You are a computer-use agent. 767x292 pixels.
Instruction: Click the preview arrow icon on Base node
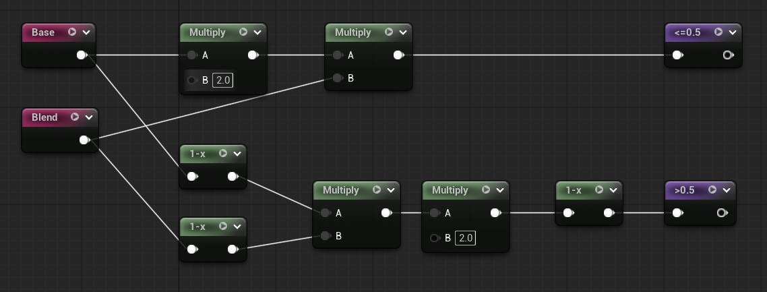72,32
